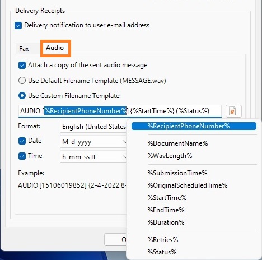Open the h-mm-ss tt time format dropdown

[x=93, y=157]
